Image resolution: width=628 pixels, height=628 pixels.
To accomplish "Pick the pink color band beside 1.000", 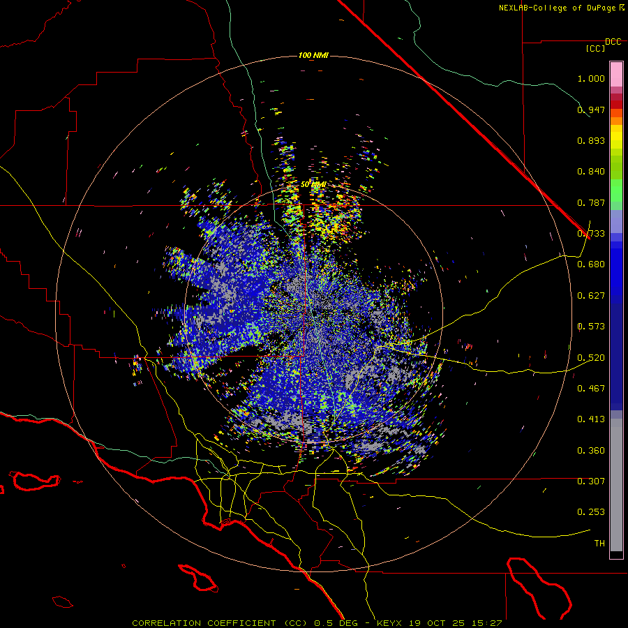I will [616, 75].
